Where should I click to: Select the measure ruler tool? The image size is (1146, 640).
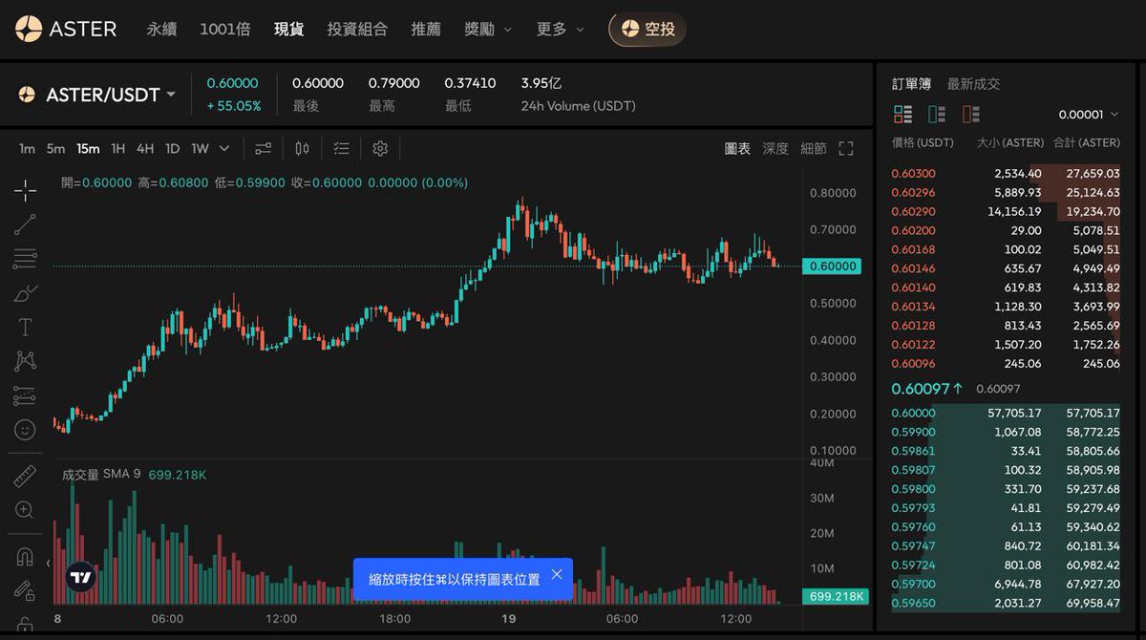coord(24,475)
